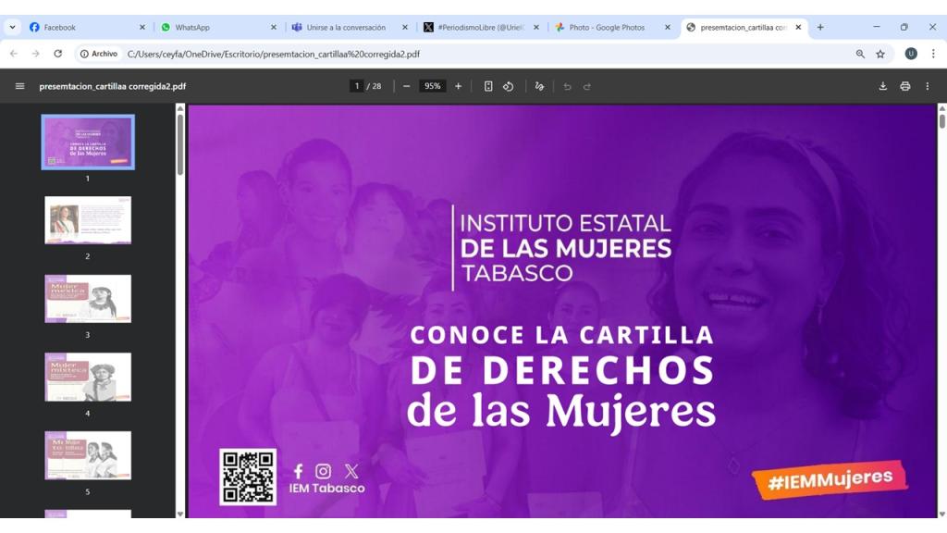The height and width of the screenshot is (533, 947).
Task: Open the Chrome three-dot menu
Action: pos(933,54)
